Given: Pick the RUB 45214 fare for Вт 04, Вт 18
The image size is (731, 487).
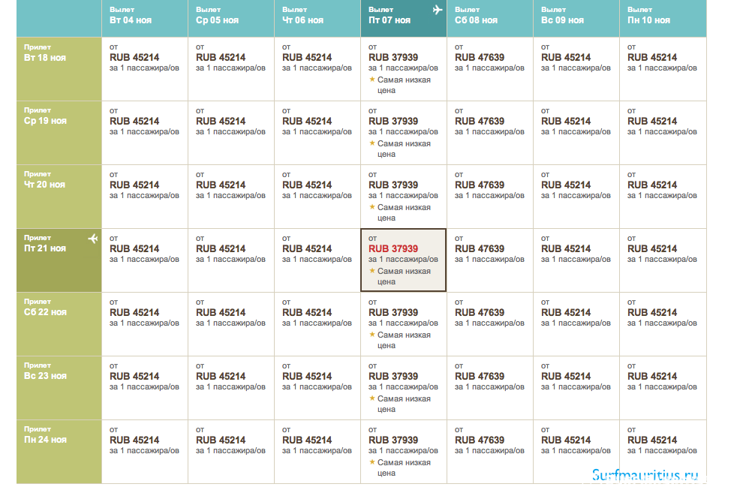Looking at the screenshot, I should [134, 57].
